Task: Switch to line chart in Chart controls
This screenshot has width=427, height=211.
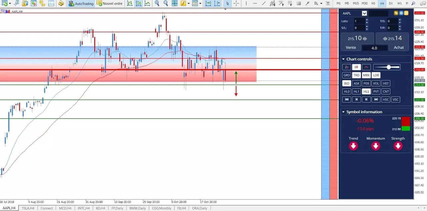Action: click(x=366, y=67)
